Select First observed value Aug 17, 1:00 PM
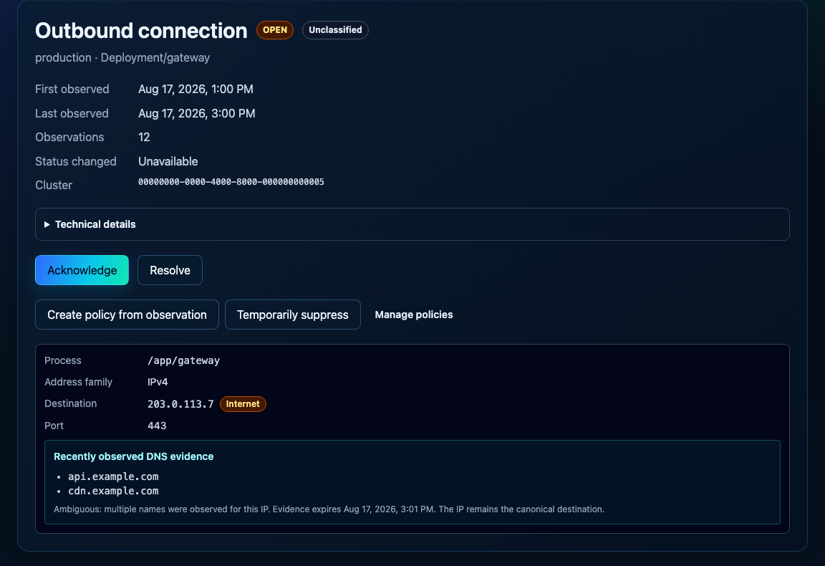The width and height of the screenshot is (825, 566). pos(196,89)
